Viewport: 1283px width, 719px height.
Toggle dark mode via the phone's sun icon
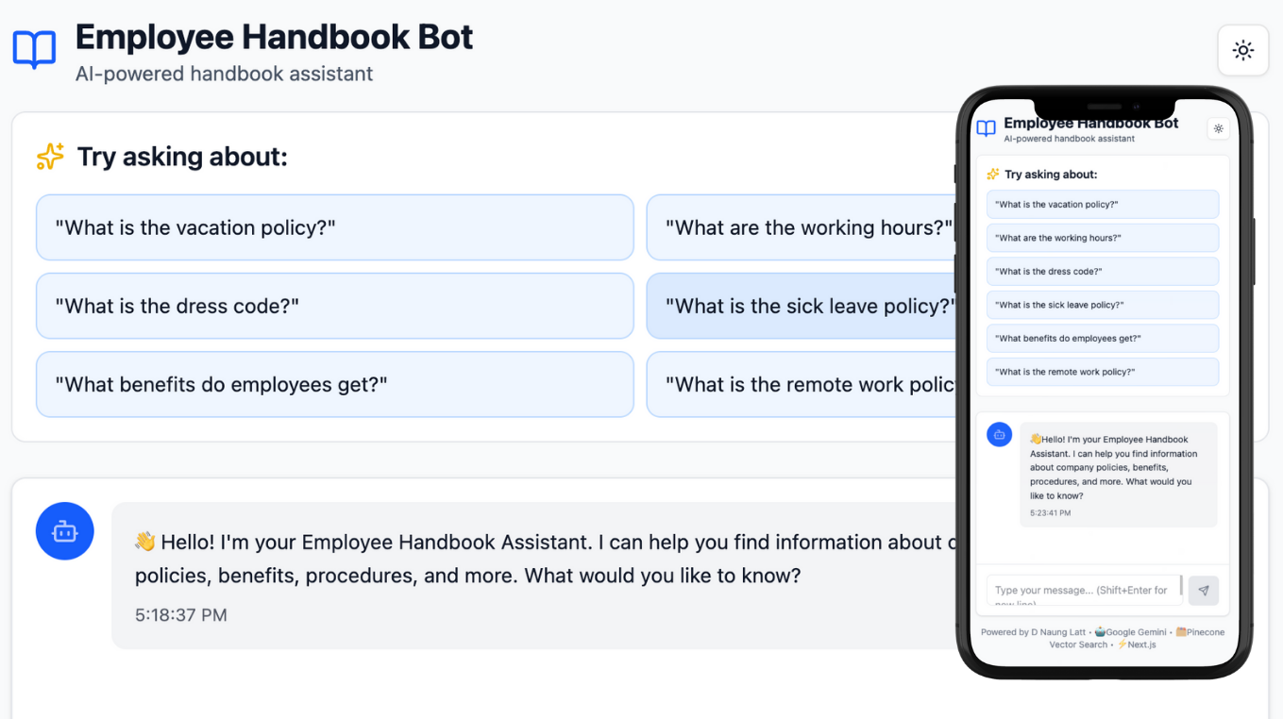coord(1218,128)
